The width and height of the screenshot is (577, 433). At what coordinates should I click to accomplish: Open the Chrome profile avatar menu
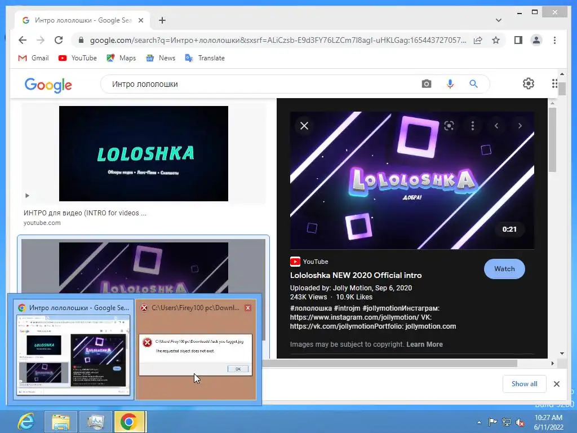click(x=536, y=40)
